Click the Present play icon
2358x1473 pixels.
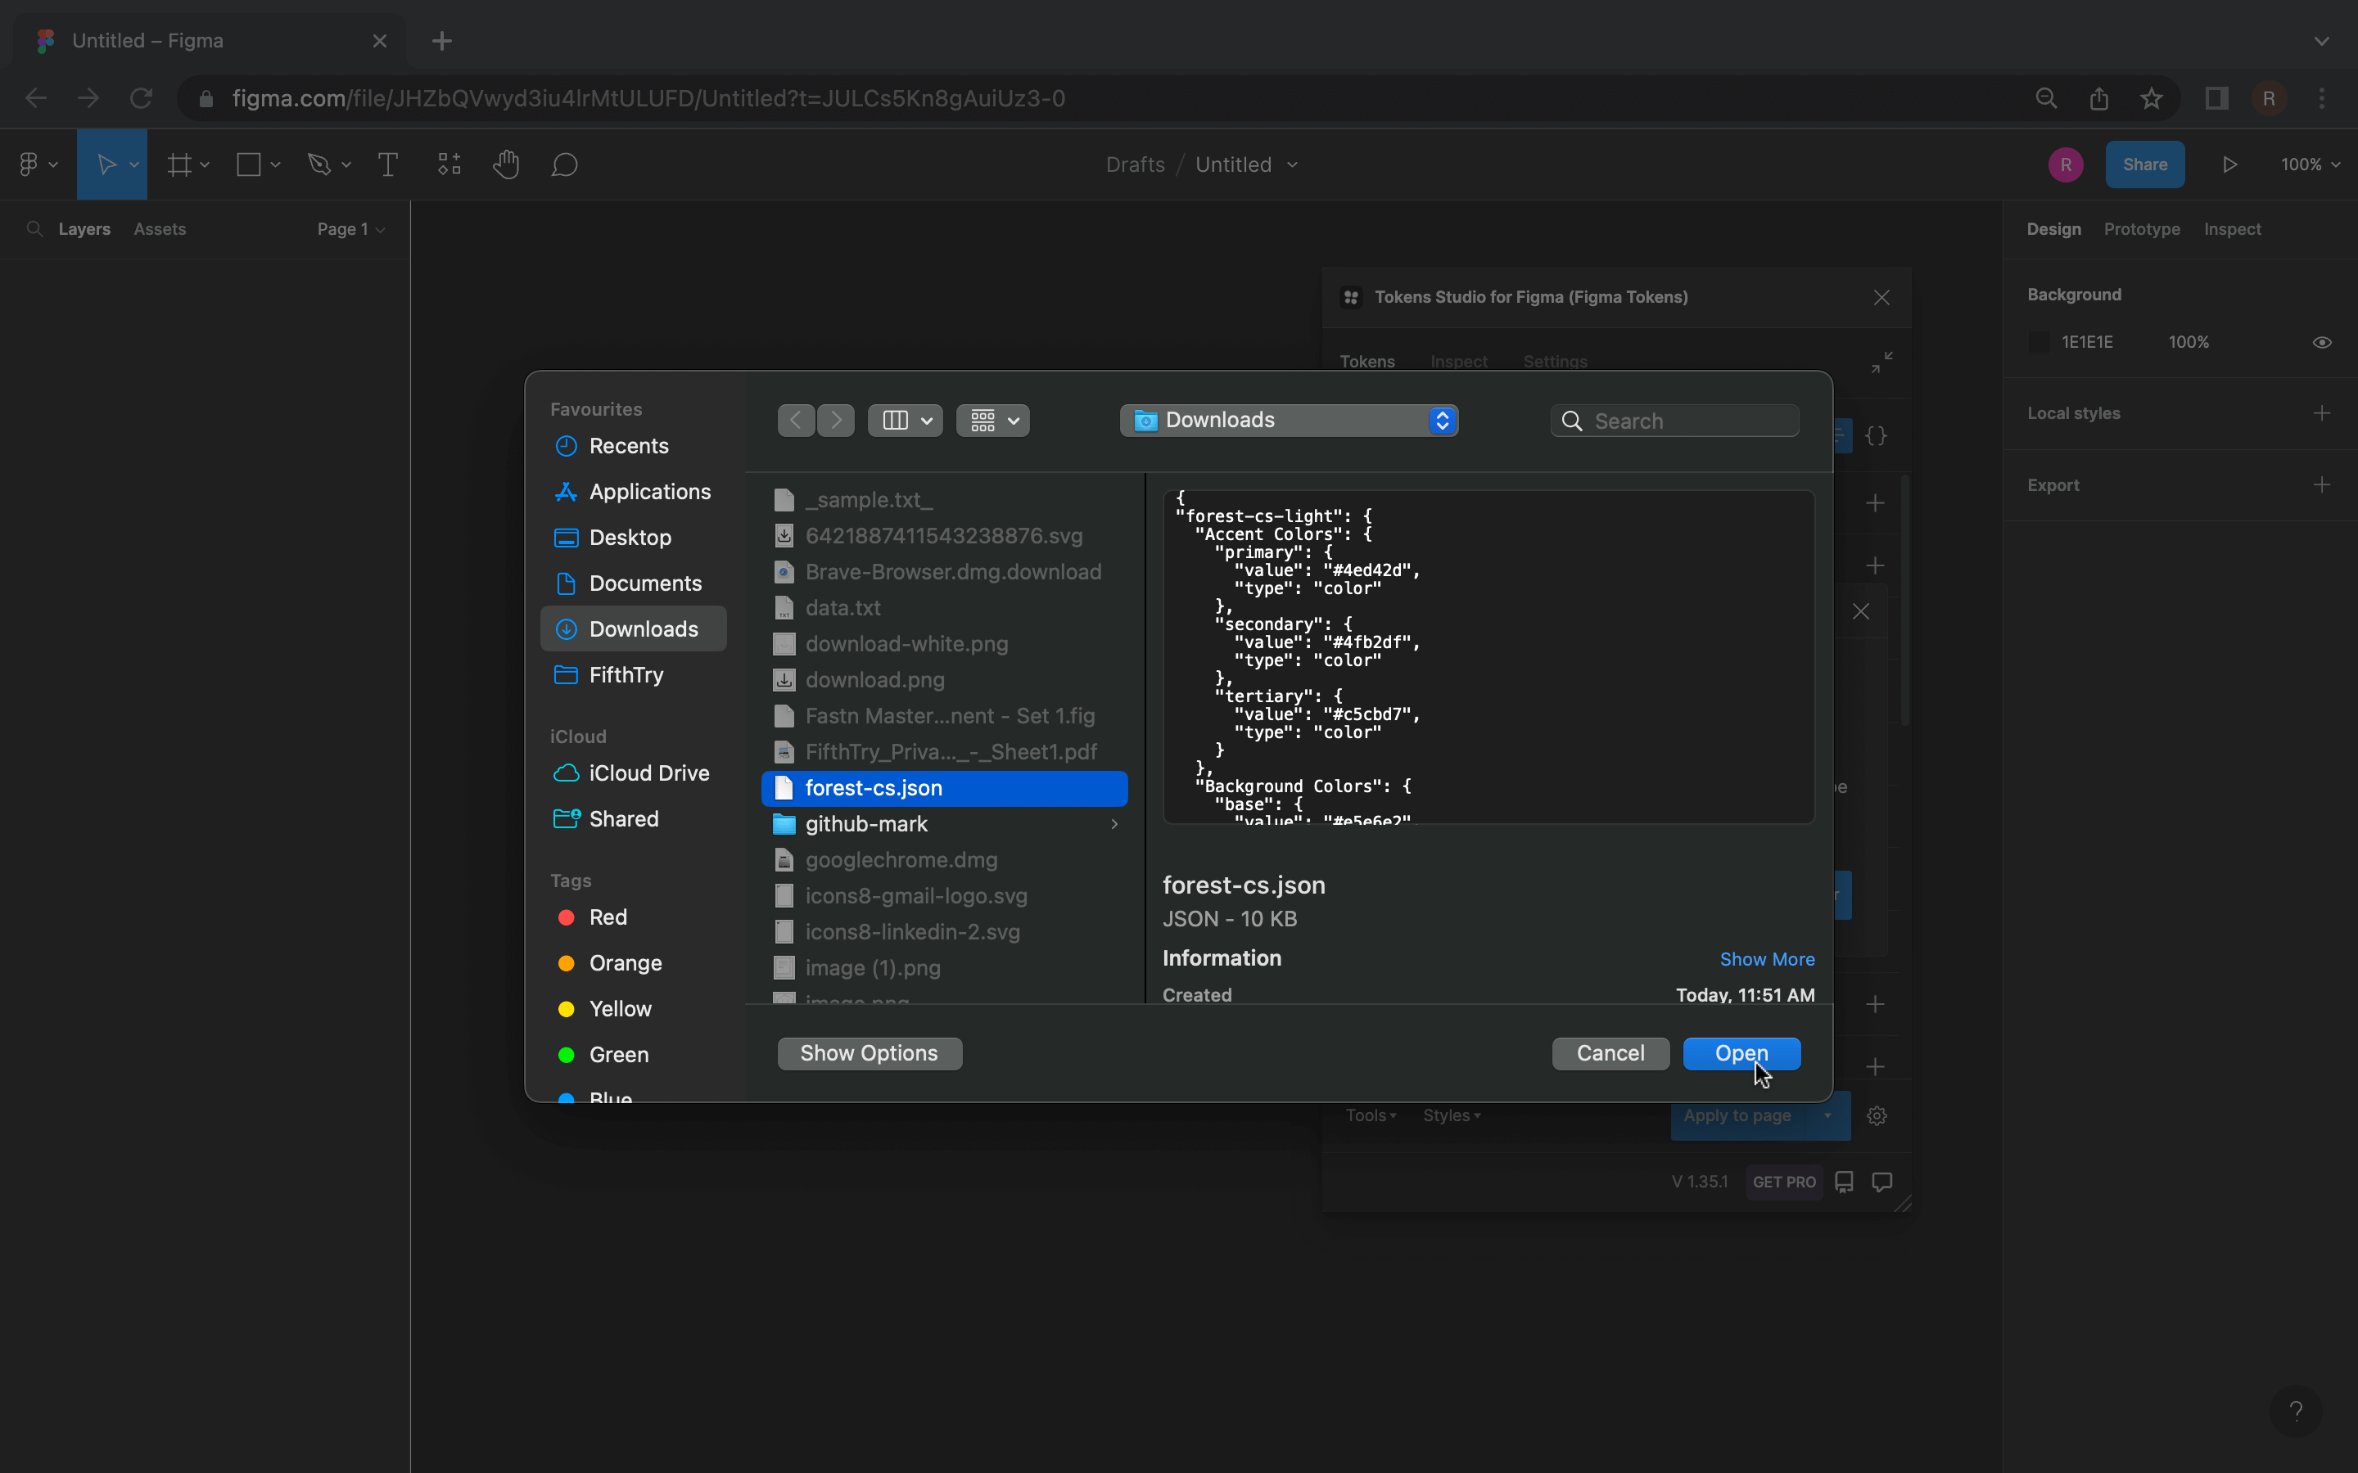click(2229, 164)
